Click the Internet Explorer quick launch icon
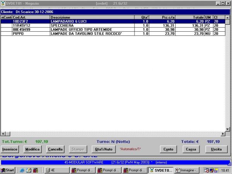 pos(22,170)
